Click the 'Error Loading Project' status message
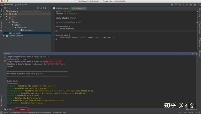 click(x=35, y=113)
